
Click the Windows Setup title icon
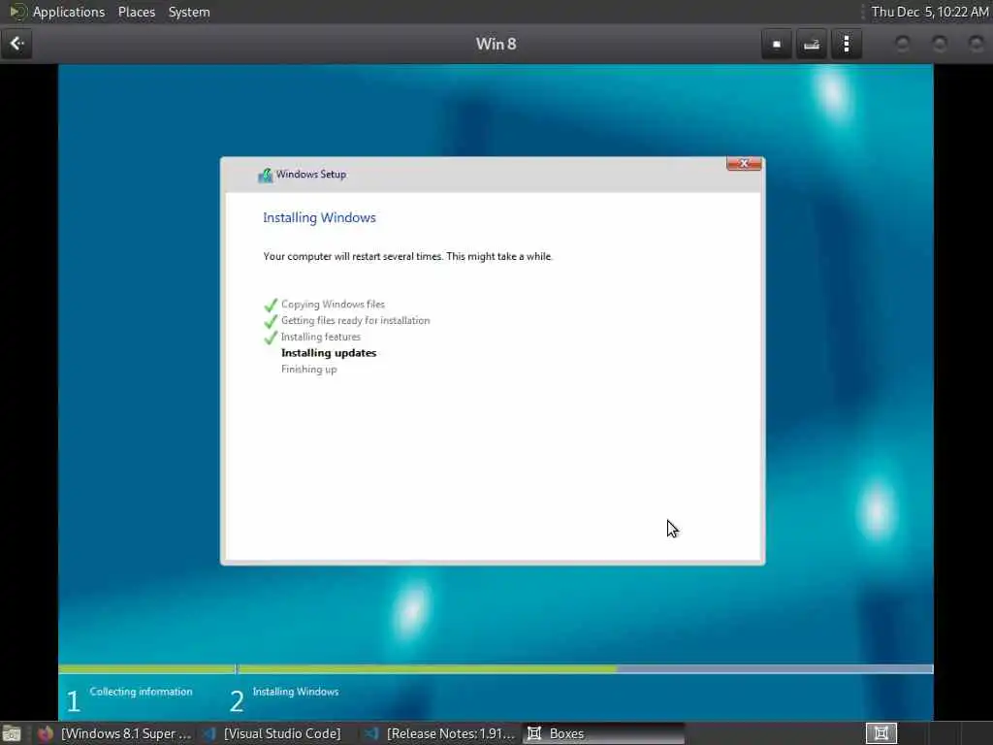(266, 175)
